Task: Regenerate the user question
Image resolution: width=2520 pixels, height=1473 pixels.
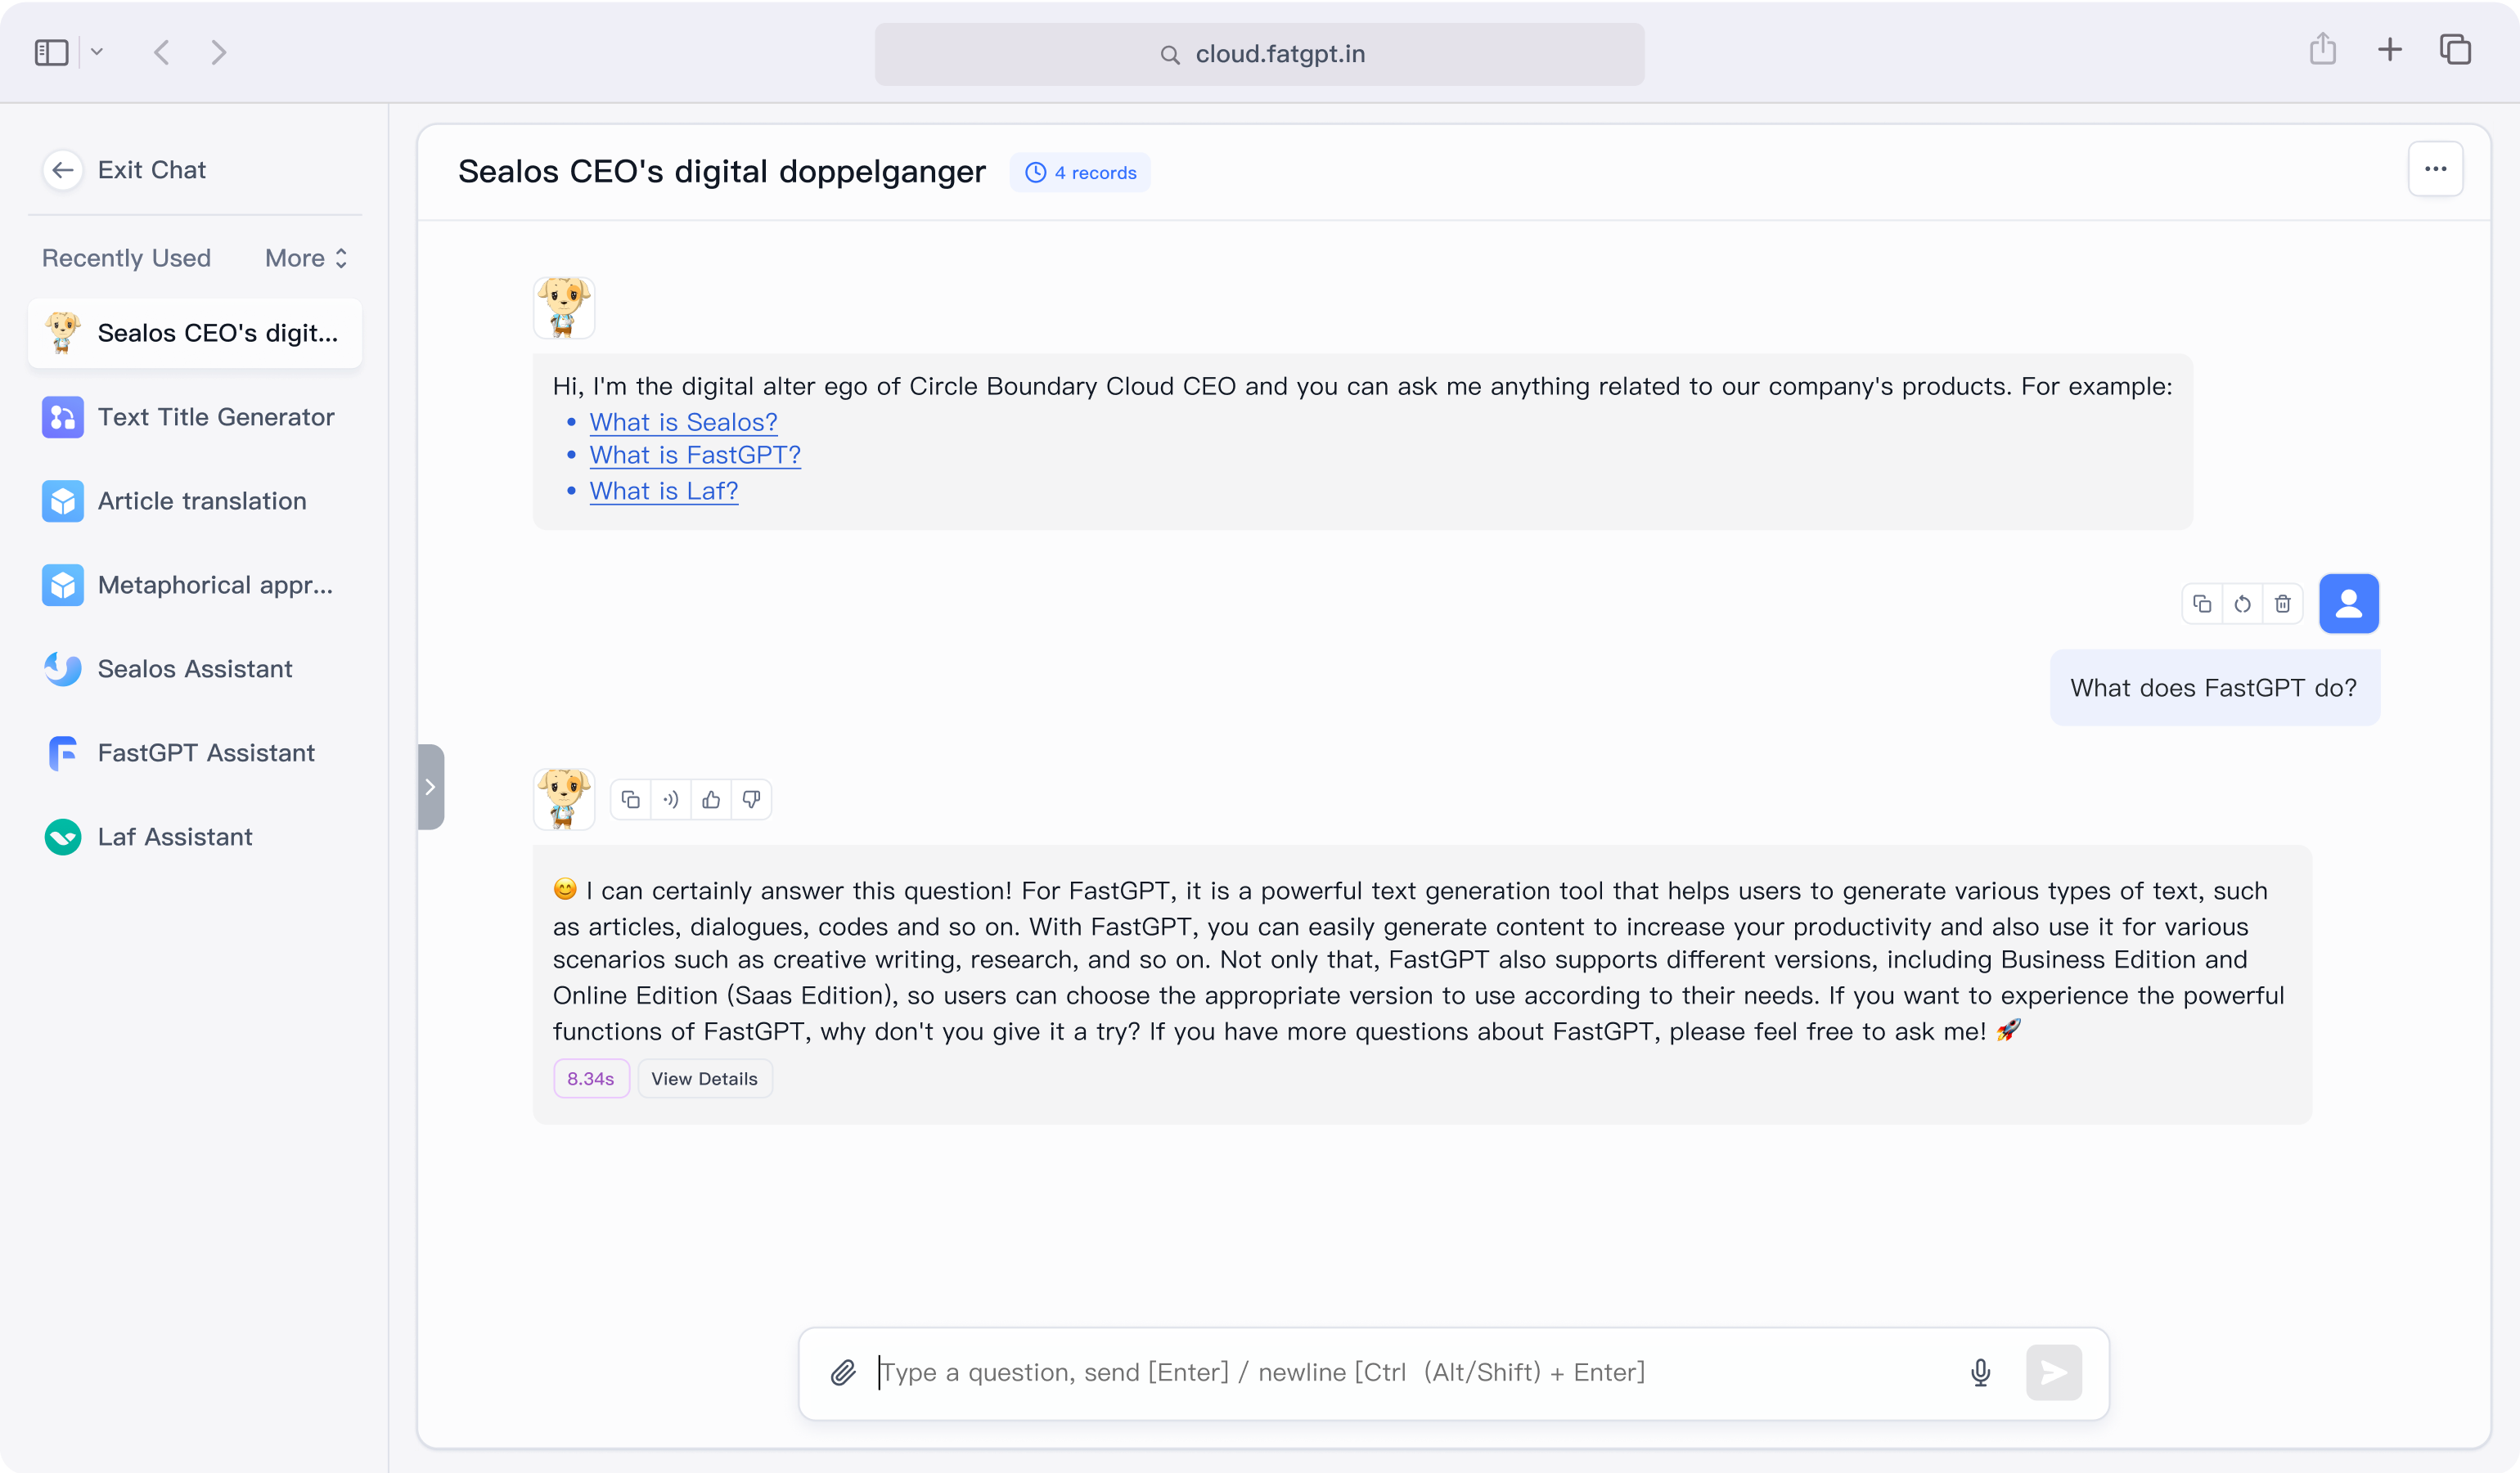Action: click(2243, 604)
